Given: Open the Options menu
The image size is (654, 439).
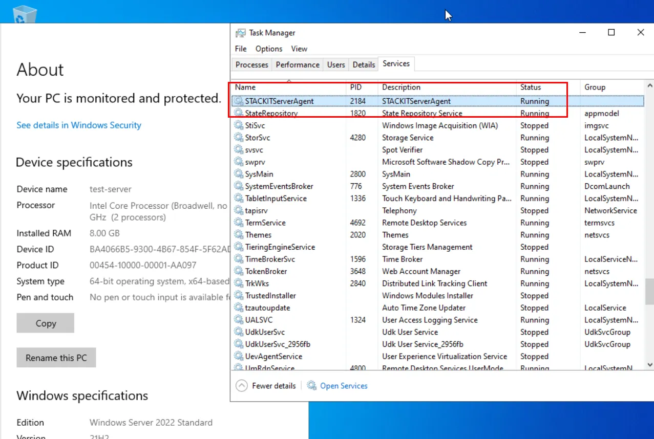Looking at the screenshot, I should click(268, 49).
